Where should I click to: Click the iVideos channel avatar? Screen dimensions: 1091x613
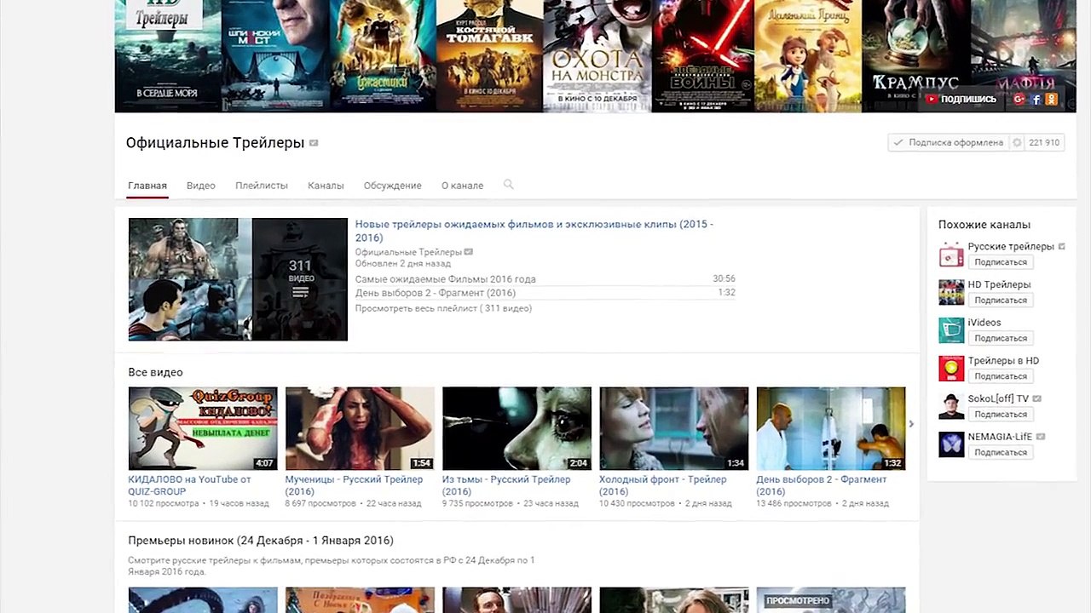[951, 330]
